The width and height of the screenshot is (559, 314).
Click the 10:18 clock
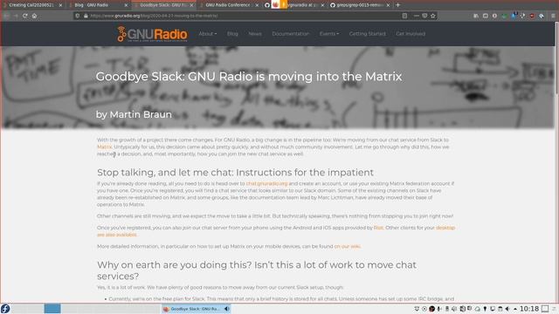point(529,309)
